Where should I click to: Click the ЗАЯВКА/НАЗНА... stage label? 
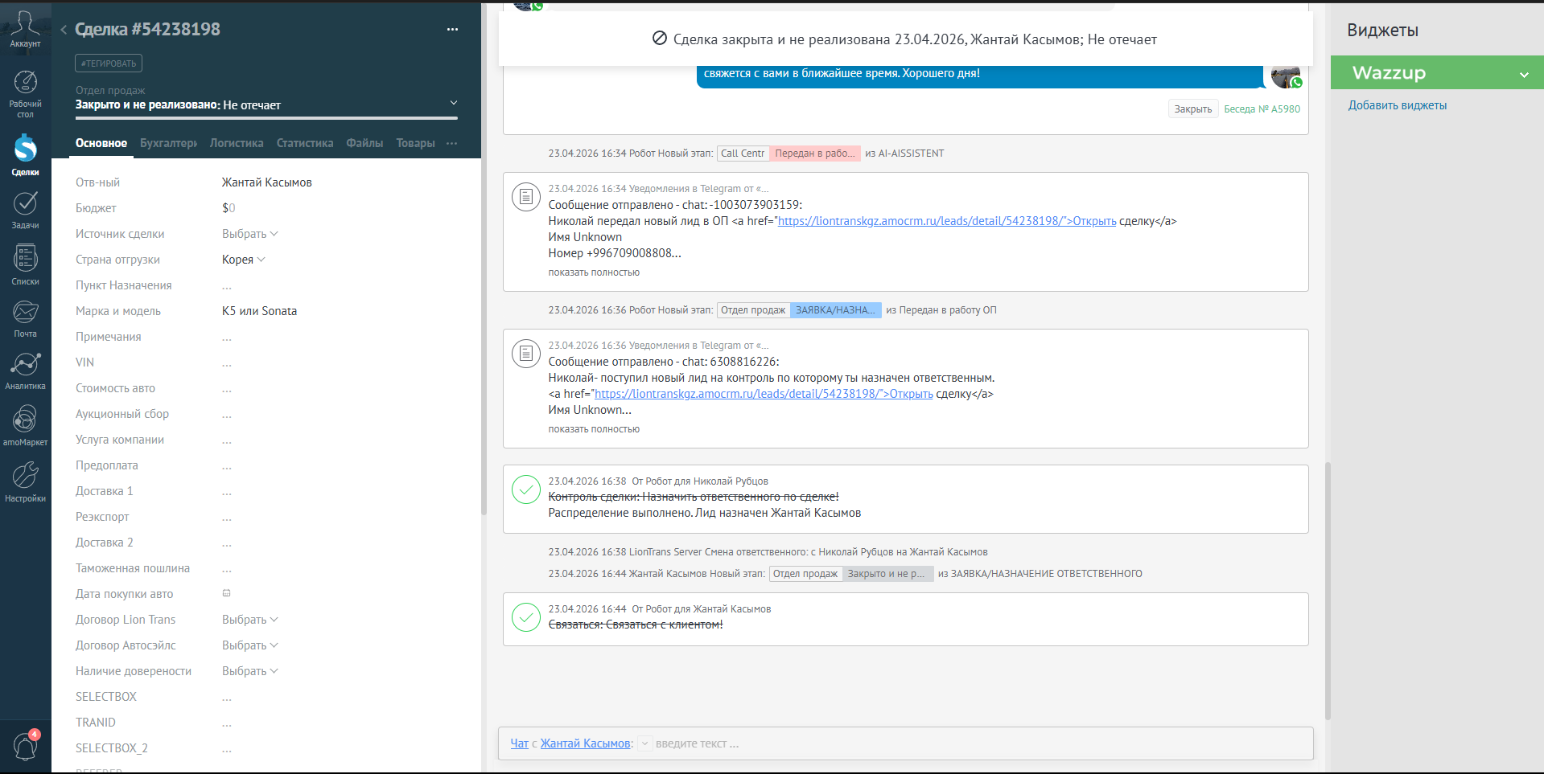[835, 310]
